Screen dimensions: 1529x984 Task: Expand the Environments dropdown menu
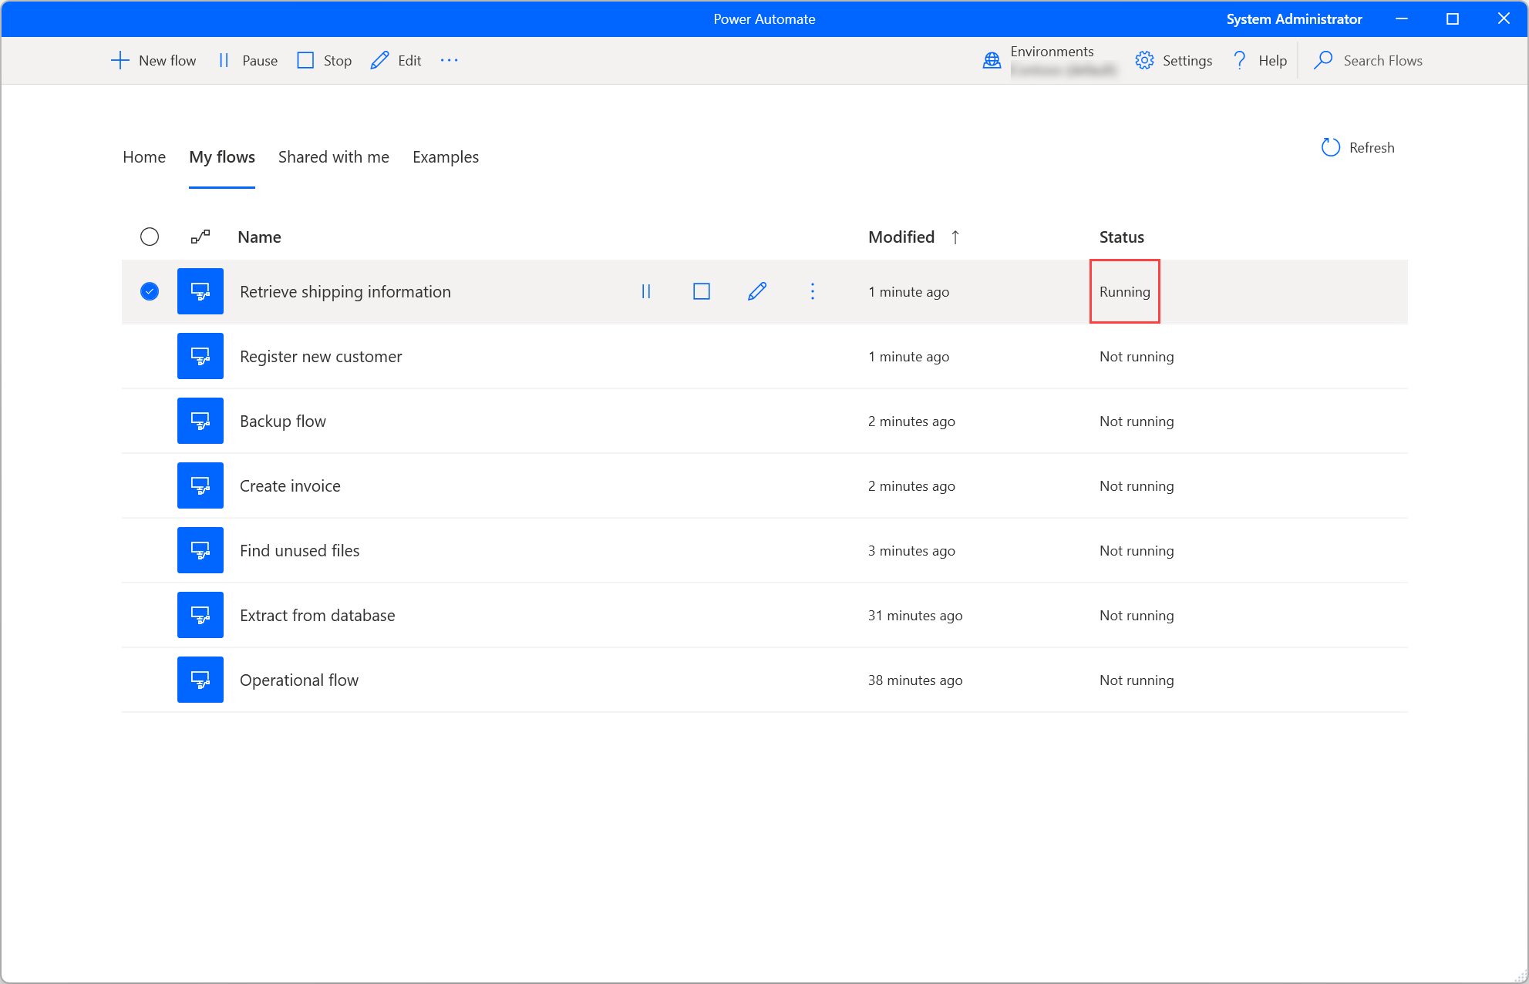(1049, 60)
